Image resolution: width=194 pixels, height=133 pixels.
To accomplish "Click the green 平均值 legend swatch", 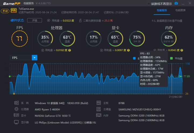I will coord(171,58).
